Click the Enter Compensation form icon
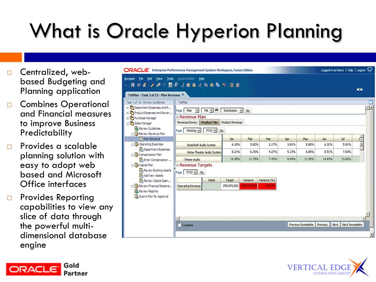 point(141,160)
